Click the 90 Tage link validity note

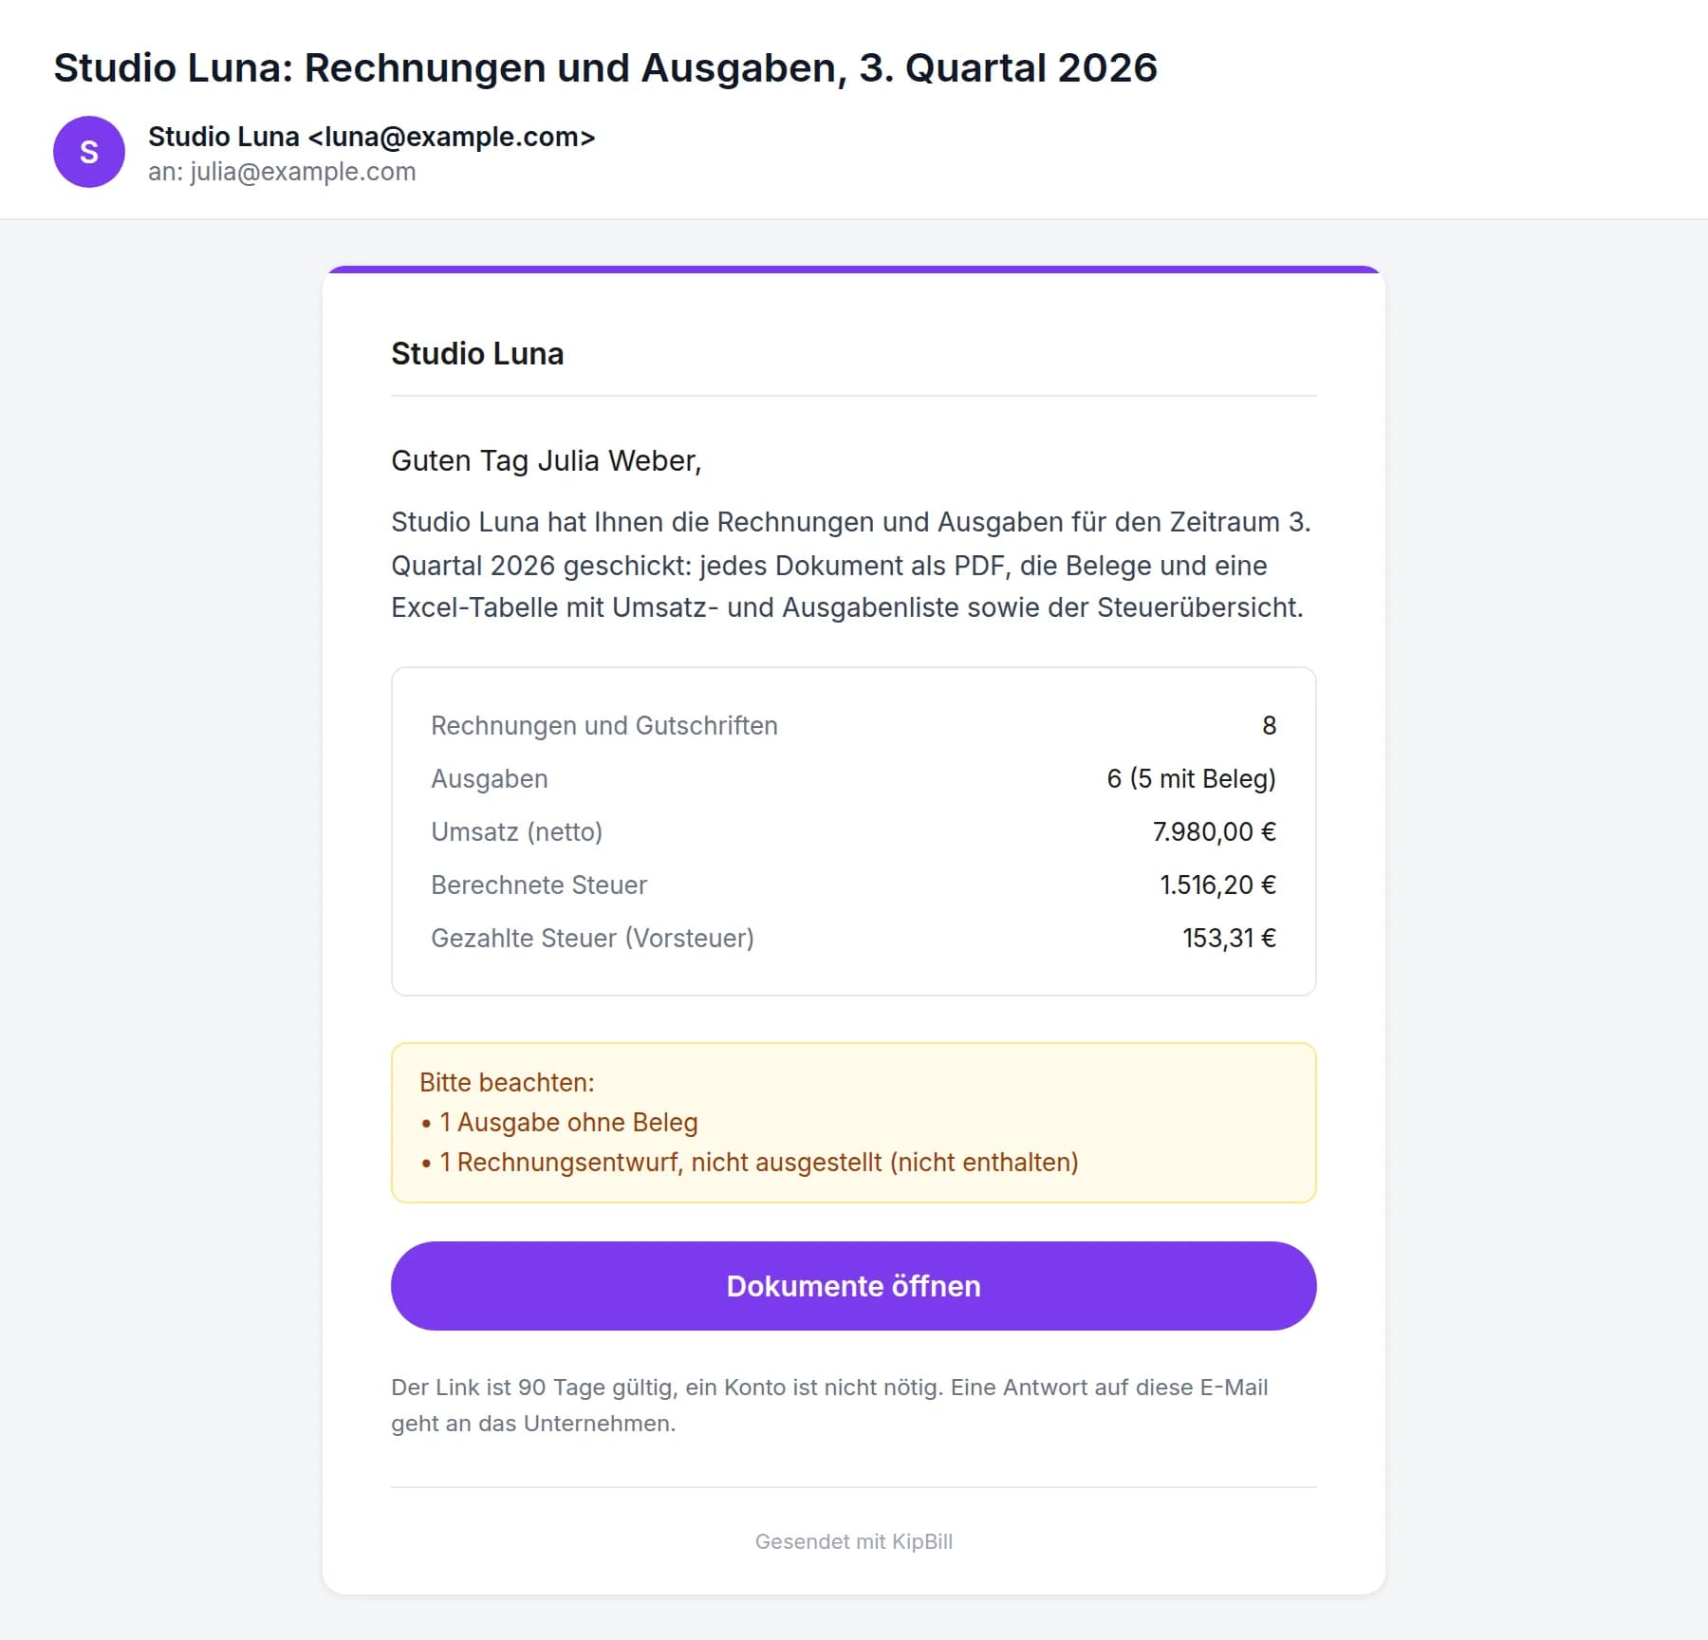(829, 1405)
